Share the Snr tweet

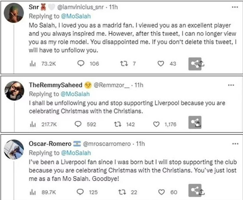(197, 64)
